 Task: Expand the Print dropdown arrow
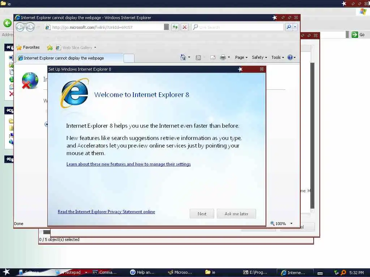point(229,57)
